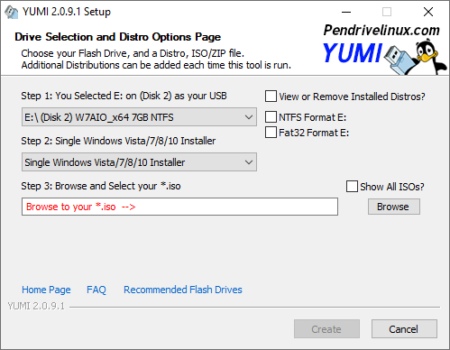This screenshot has width=450, height=350.
Task: Click the Cancel button
Action: 404,329
